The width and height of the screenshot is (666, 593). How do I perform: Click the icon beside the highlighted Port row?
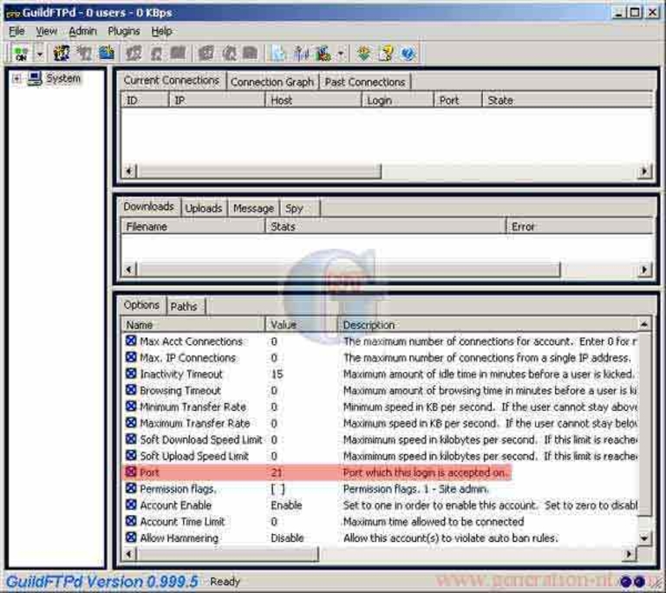click(x=131, y=472)
